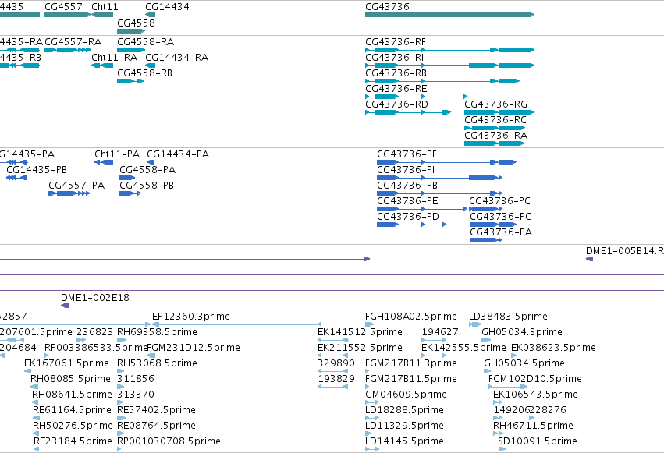Select EST FGH108A02.5prime
This screenshot has width=664, height=453.
point(369,325)
